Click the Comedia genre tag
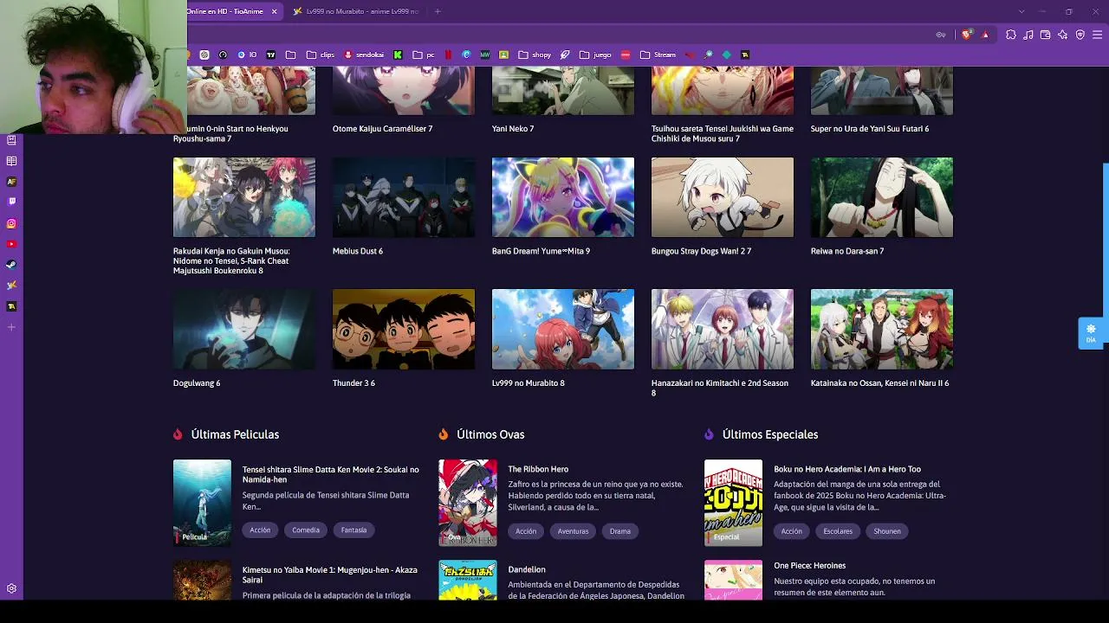 pyautogui.click(x=306, y=530)
